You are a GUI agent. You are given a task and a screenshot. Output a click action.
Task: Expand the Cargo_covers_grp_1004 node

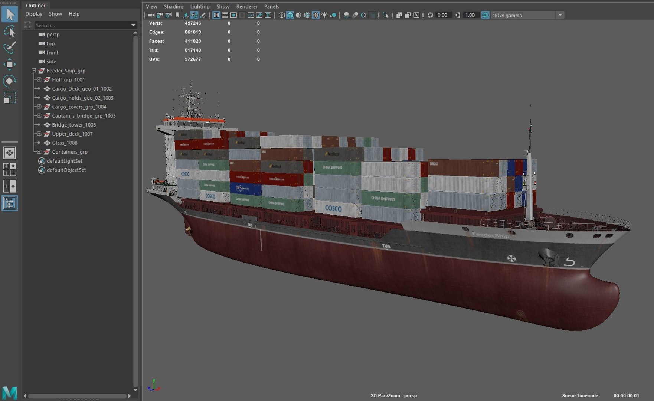click(39, 107)
